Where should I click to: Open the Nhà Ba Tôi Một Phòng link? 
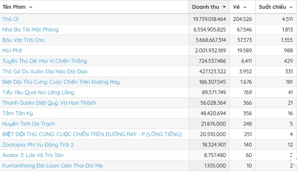tap(30, 29)
